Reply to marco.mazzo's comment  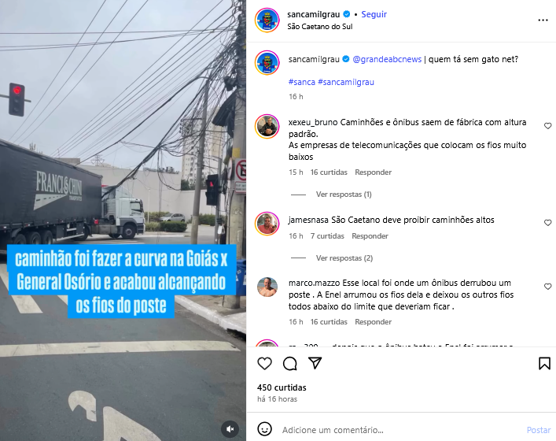[x=373, y=322]
